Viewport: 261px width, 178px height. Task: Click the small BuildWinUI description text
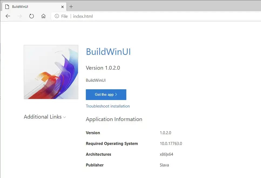point(96,80)
